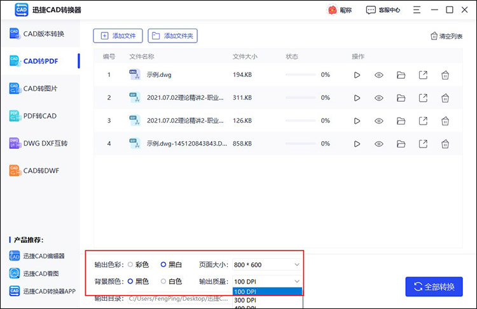Click share icon in the 311.KB row

tap(423, 98)
